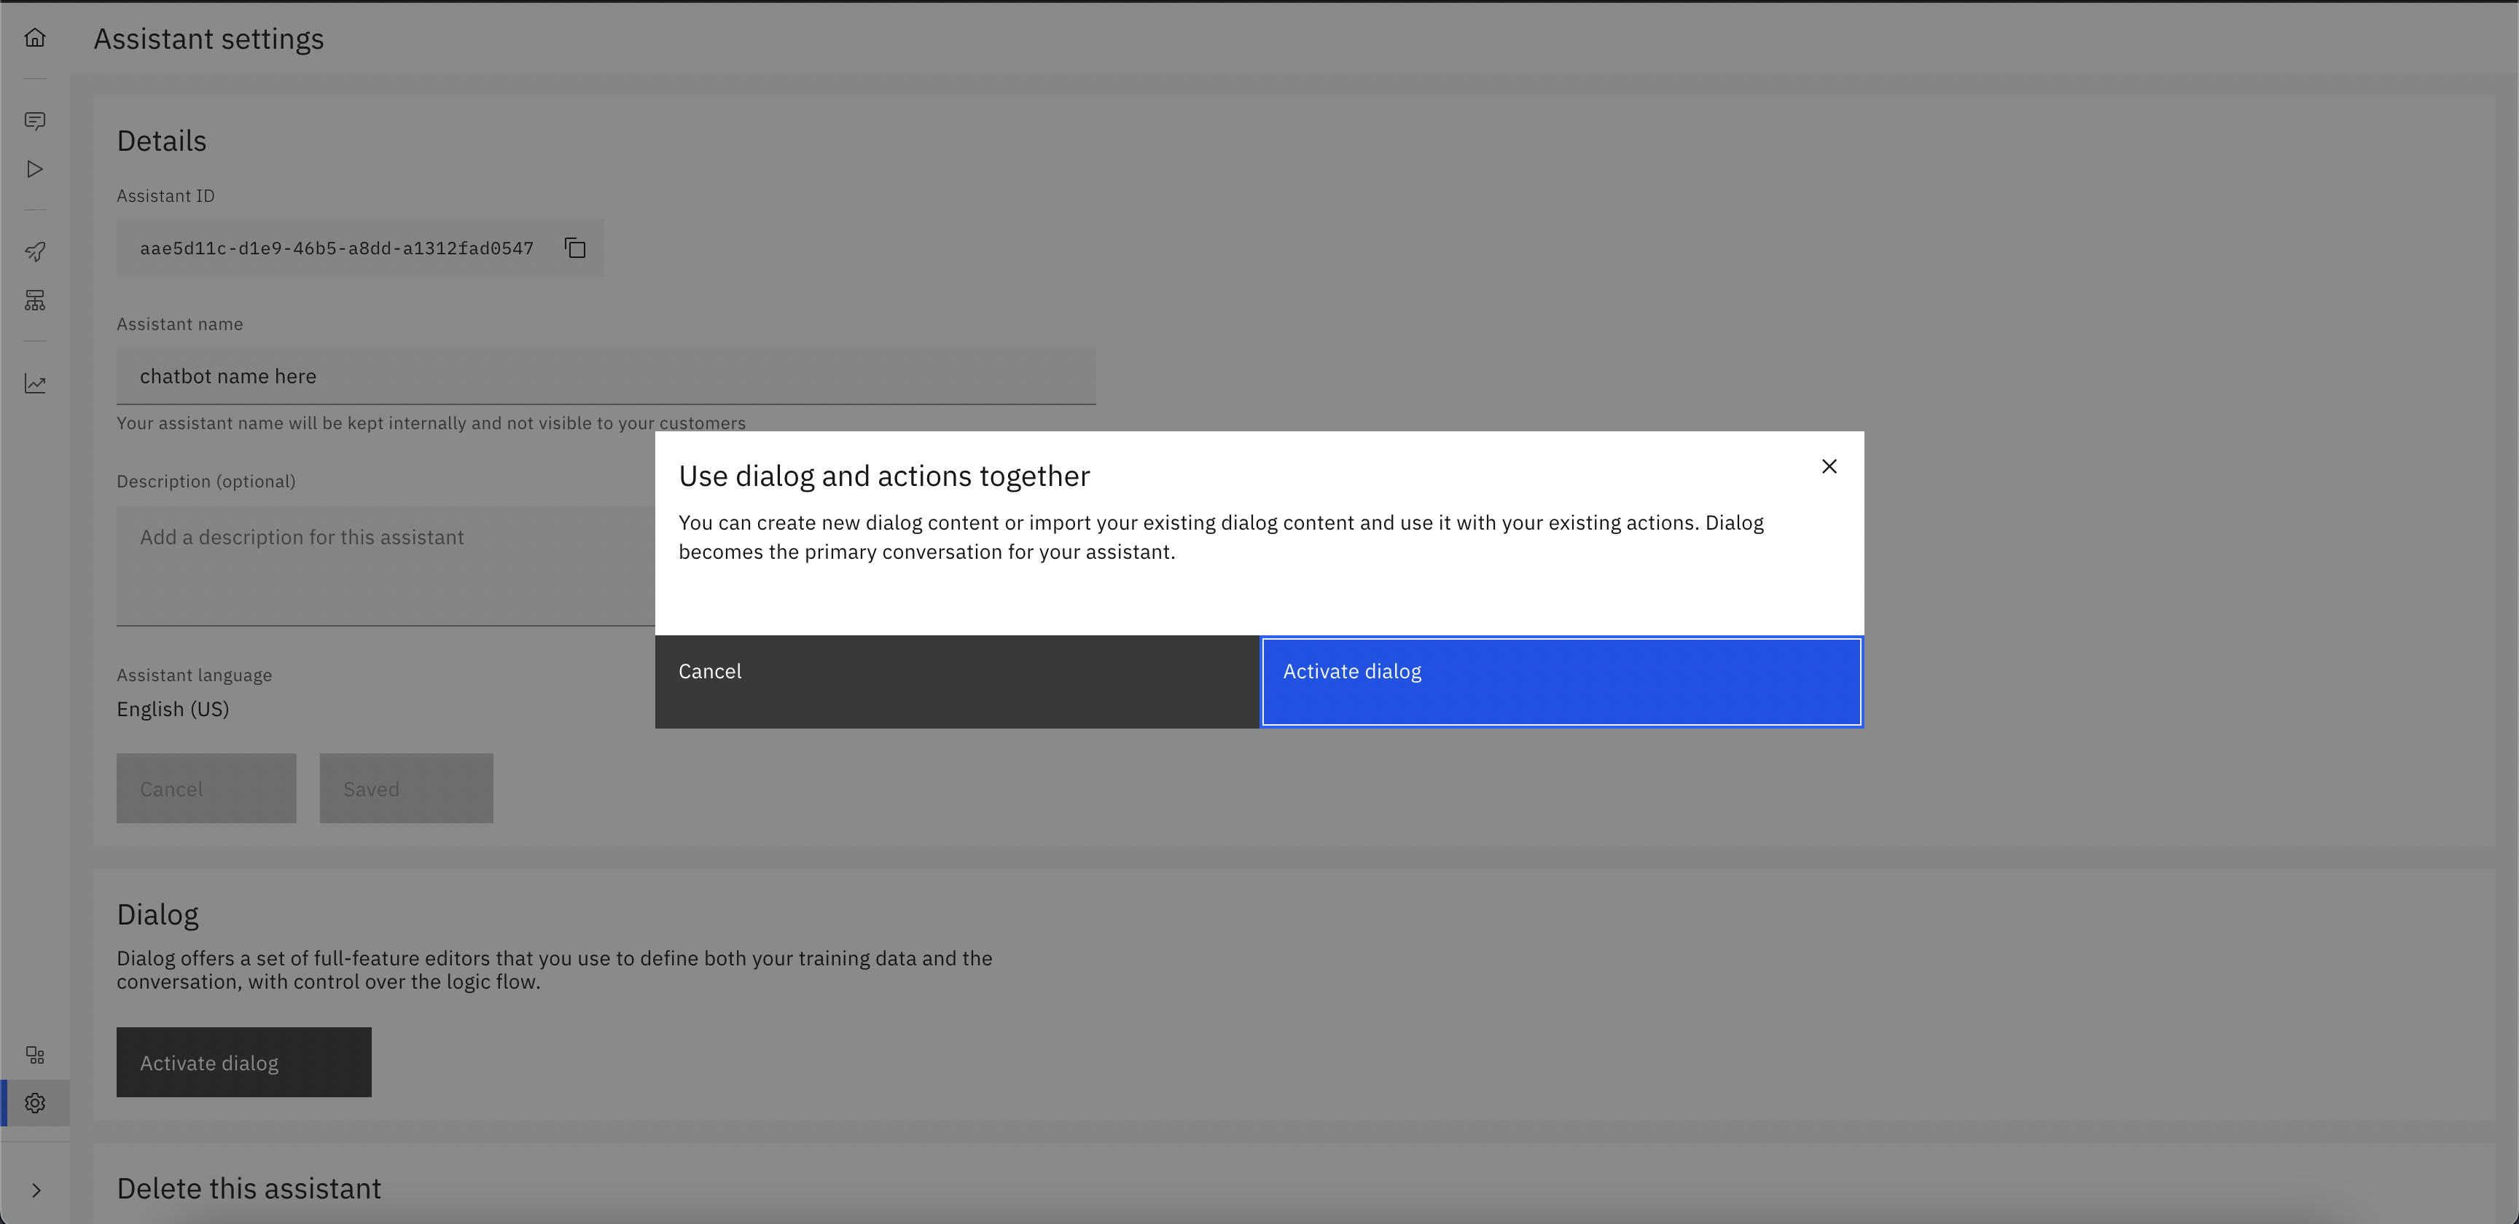Confirm with the blue Activate dialog button
The width and height of the screenshot is (2519, 1224).
[1561, 681]
